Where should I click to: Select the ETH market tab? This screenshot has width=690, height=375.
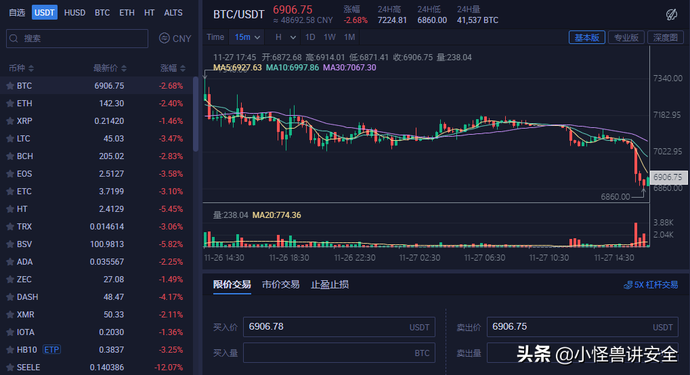click(127, 13)
